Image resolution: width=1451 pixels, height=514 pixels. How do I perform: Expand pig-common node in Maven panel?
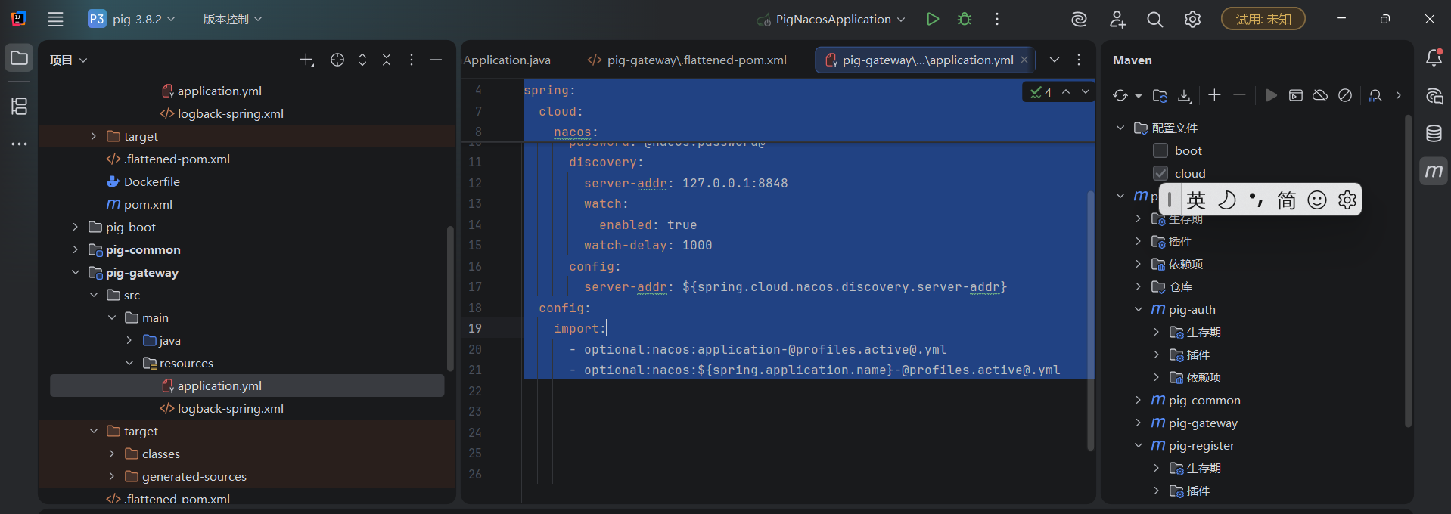click(x=1139, y=400)
